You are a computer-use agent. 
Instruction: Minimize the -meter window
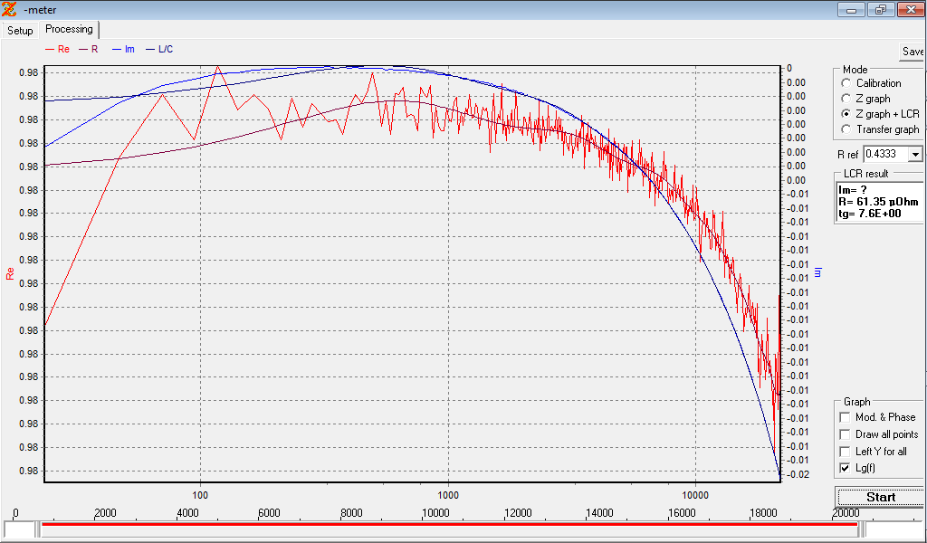pyautogui.click(x=851, y=9)
